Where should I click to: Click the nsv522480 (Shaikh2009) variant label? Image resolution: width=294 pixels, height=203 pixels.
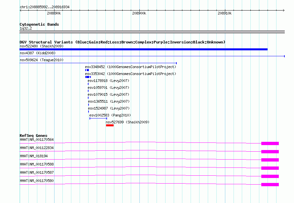coord(42,46)
